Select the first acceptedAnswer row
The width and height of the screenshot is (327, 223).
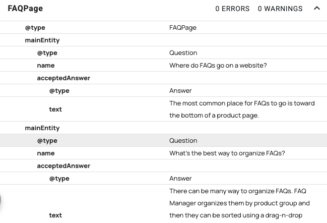coord(63,78)
